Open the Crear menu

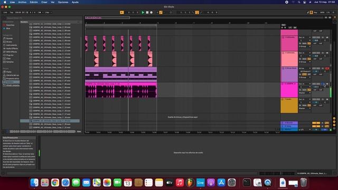[44, 2]
